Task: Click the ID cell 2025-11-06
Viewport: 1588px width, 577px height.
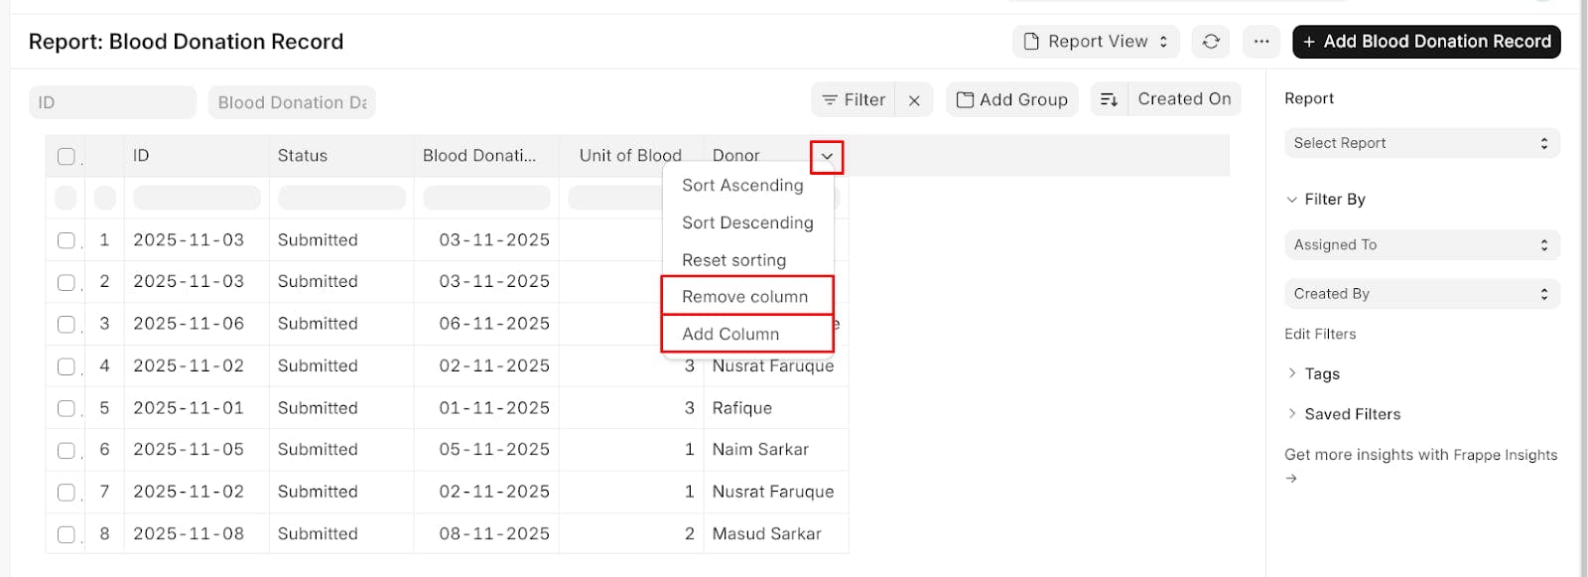Action: 189,324
